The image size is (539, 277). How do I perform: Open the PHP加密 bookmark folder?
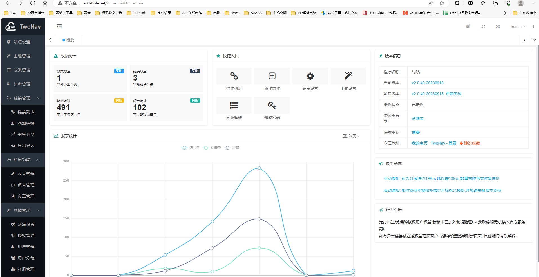(137, 13)
